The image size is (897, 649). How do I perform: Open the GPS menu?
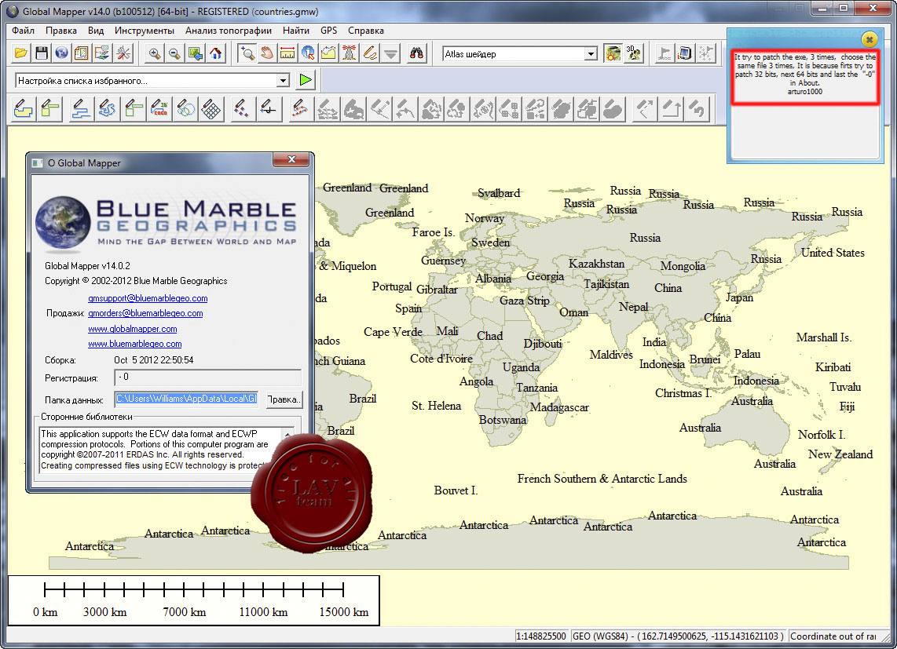point(328,31)
